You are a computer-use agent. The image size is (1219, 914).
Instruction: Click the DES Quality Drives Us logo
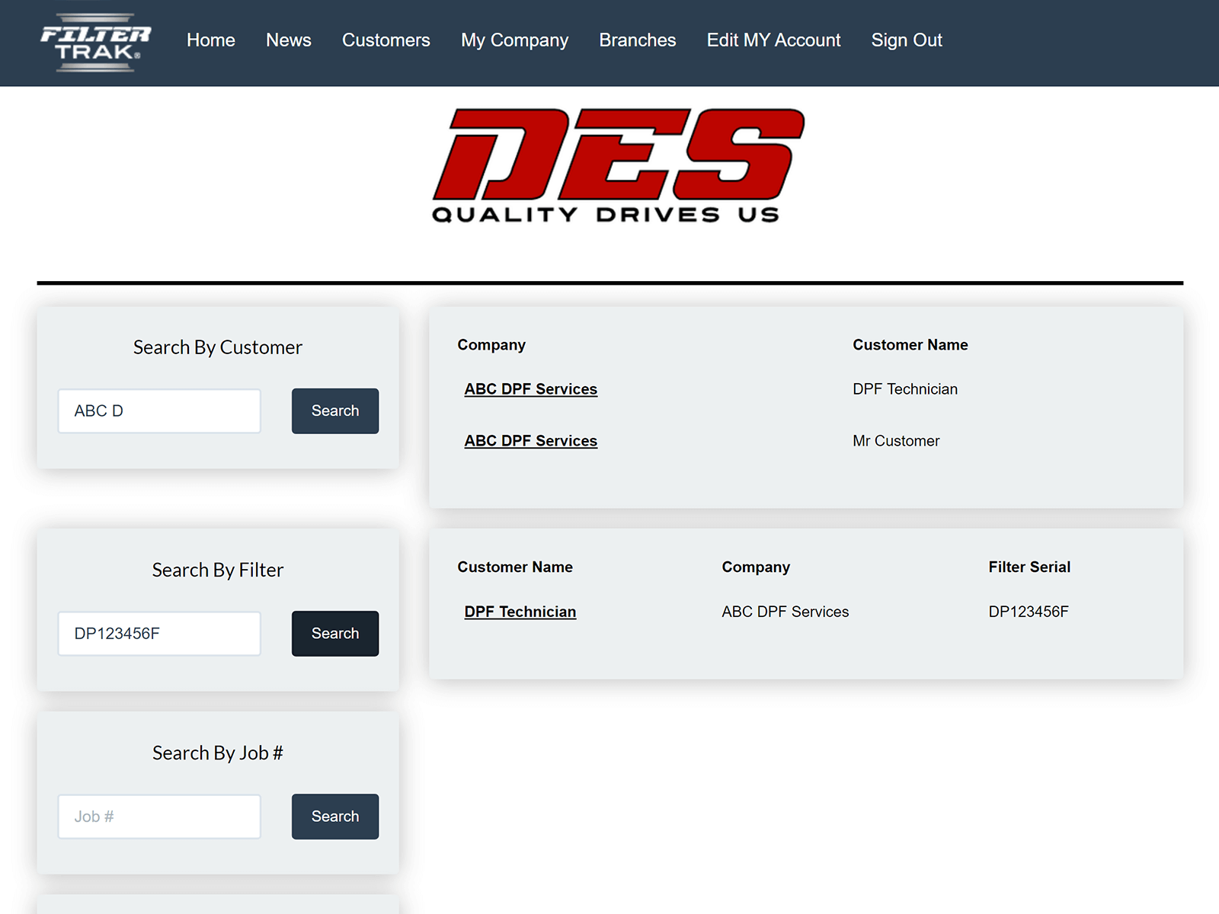click(618, 165)
